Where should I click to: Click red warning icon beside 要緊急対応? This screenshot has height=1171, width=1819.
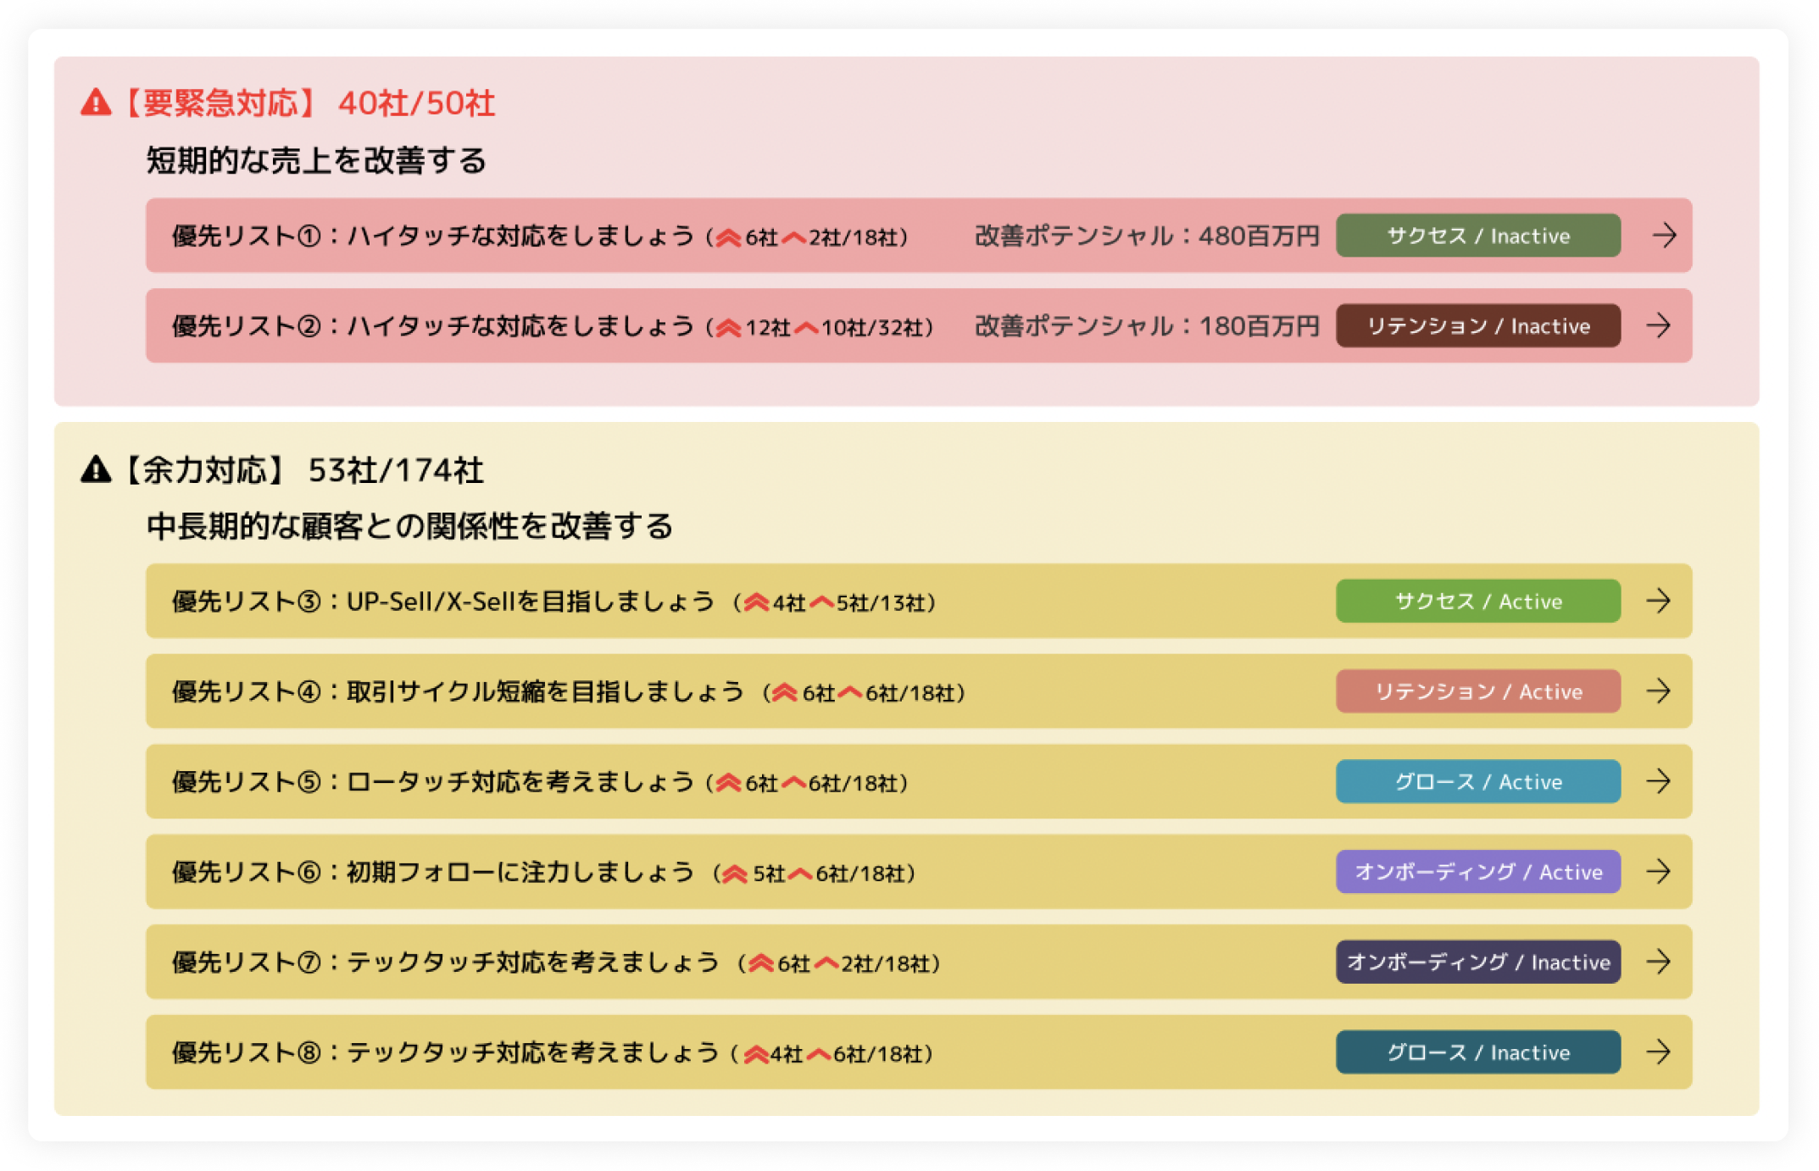pos(96,103)
